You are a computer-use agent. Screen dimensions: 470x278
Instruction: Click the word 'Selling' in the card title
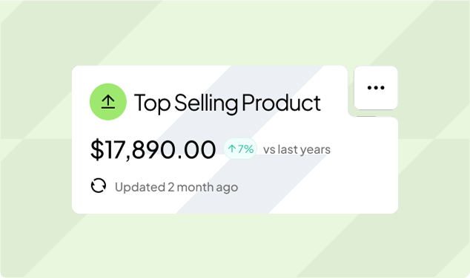pos(206,104)
